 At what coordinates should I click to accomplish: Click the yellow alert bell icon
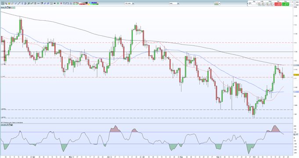pyautogui.click(x=9, y=3)
